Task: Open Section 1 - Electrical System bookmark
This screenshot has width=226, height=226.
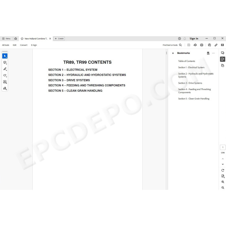Action: [191, 67]
